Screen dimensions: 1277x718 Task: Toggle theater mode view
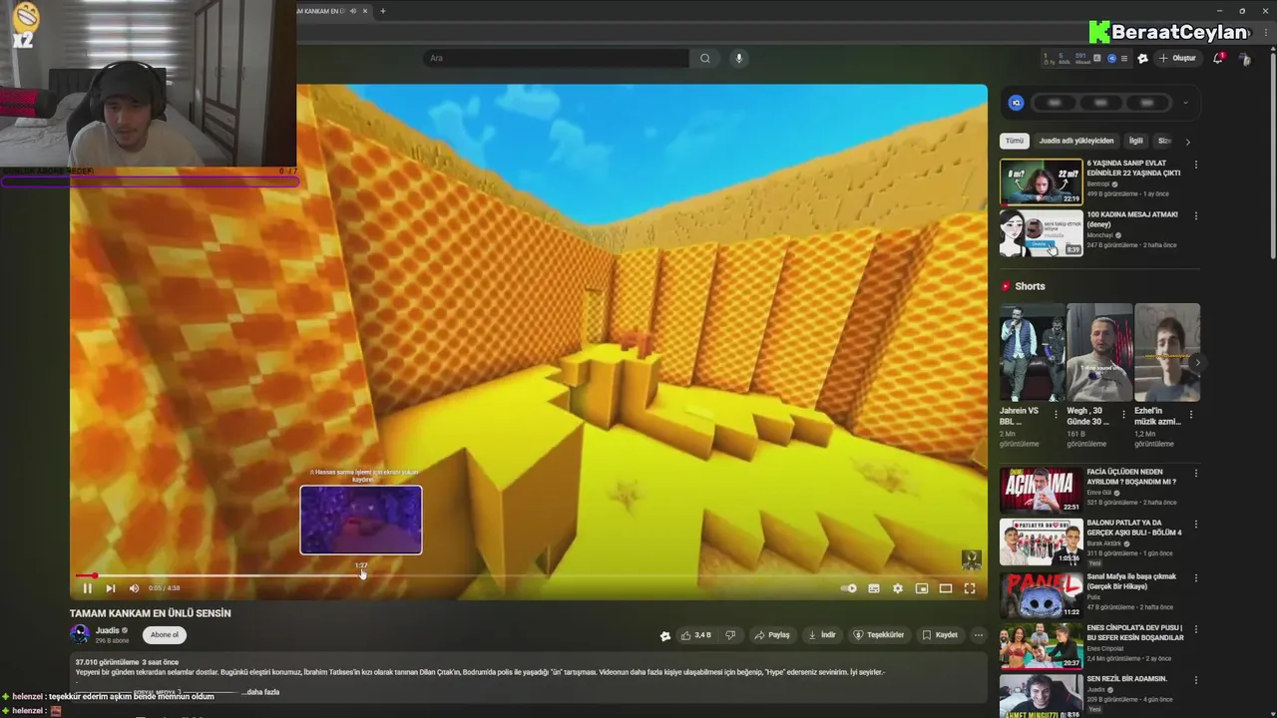click(x=946, y=588)
